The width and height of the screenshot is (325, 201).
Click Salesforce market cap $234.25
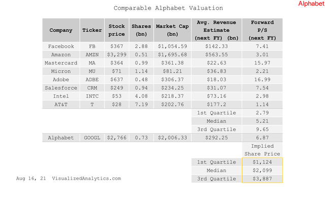[172, 88]
